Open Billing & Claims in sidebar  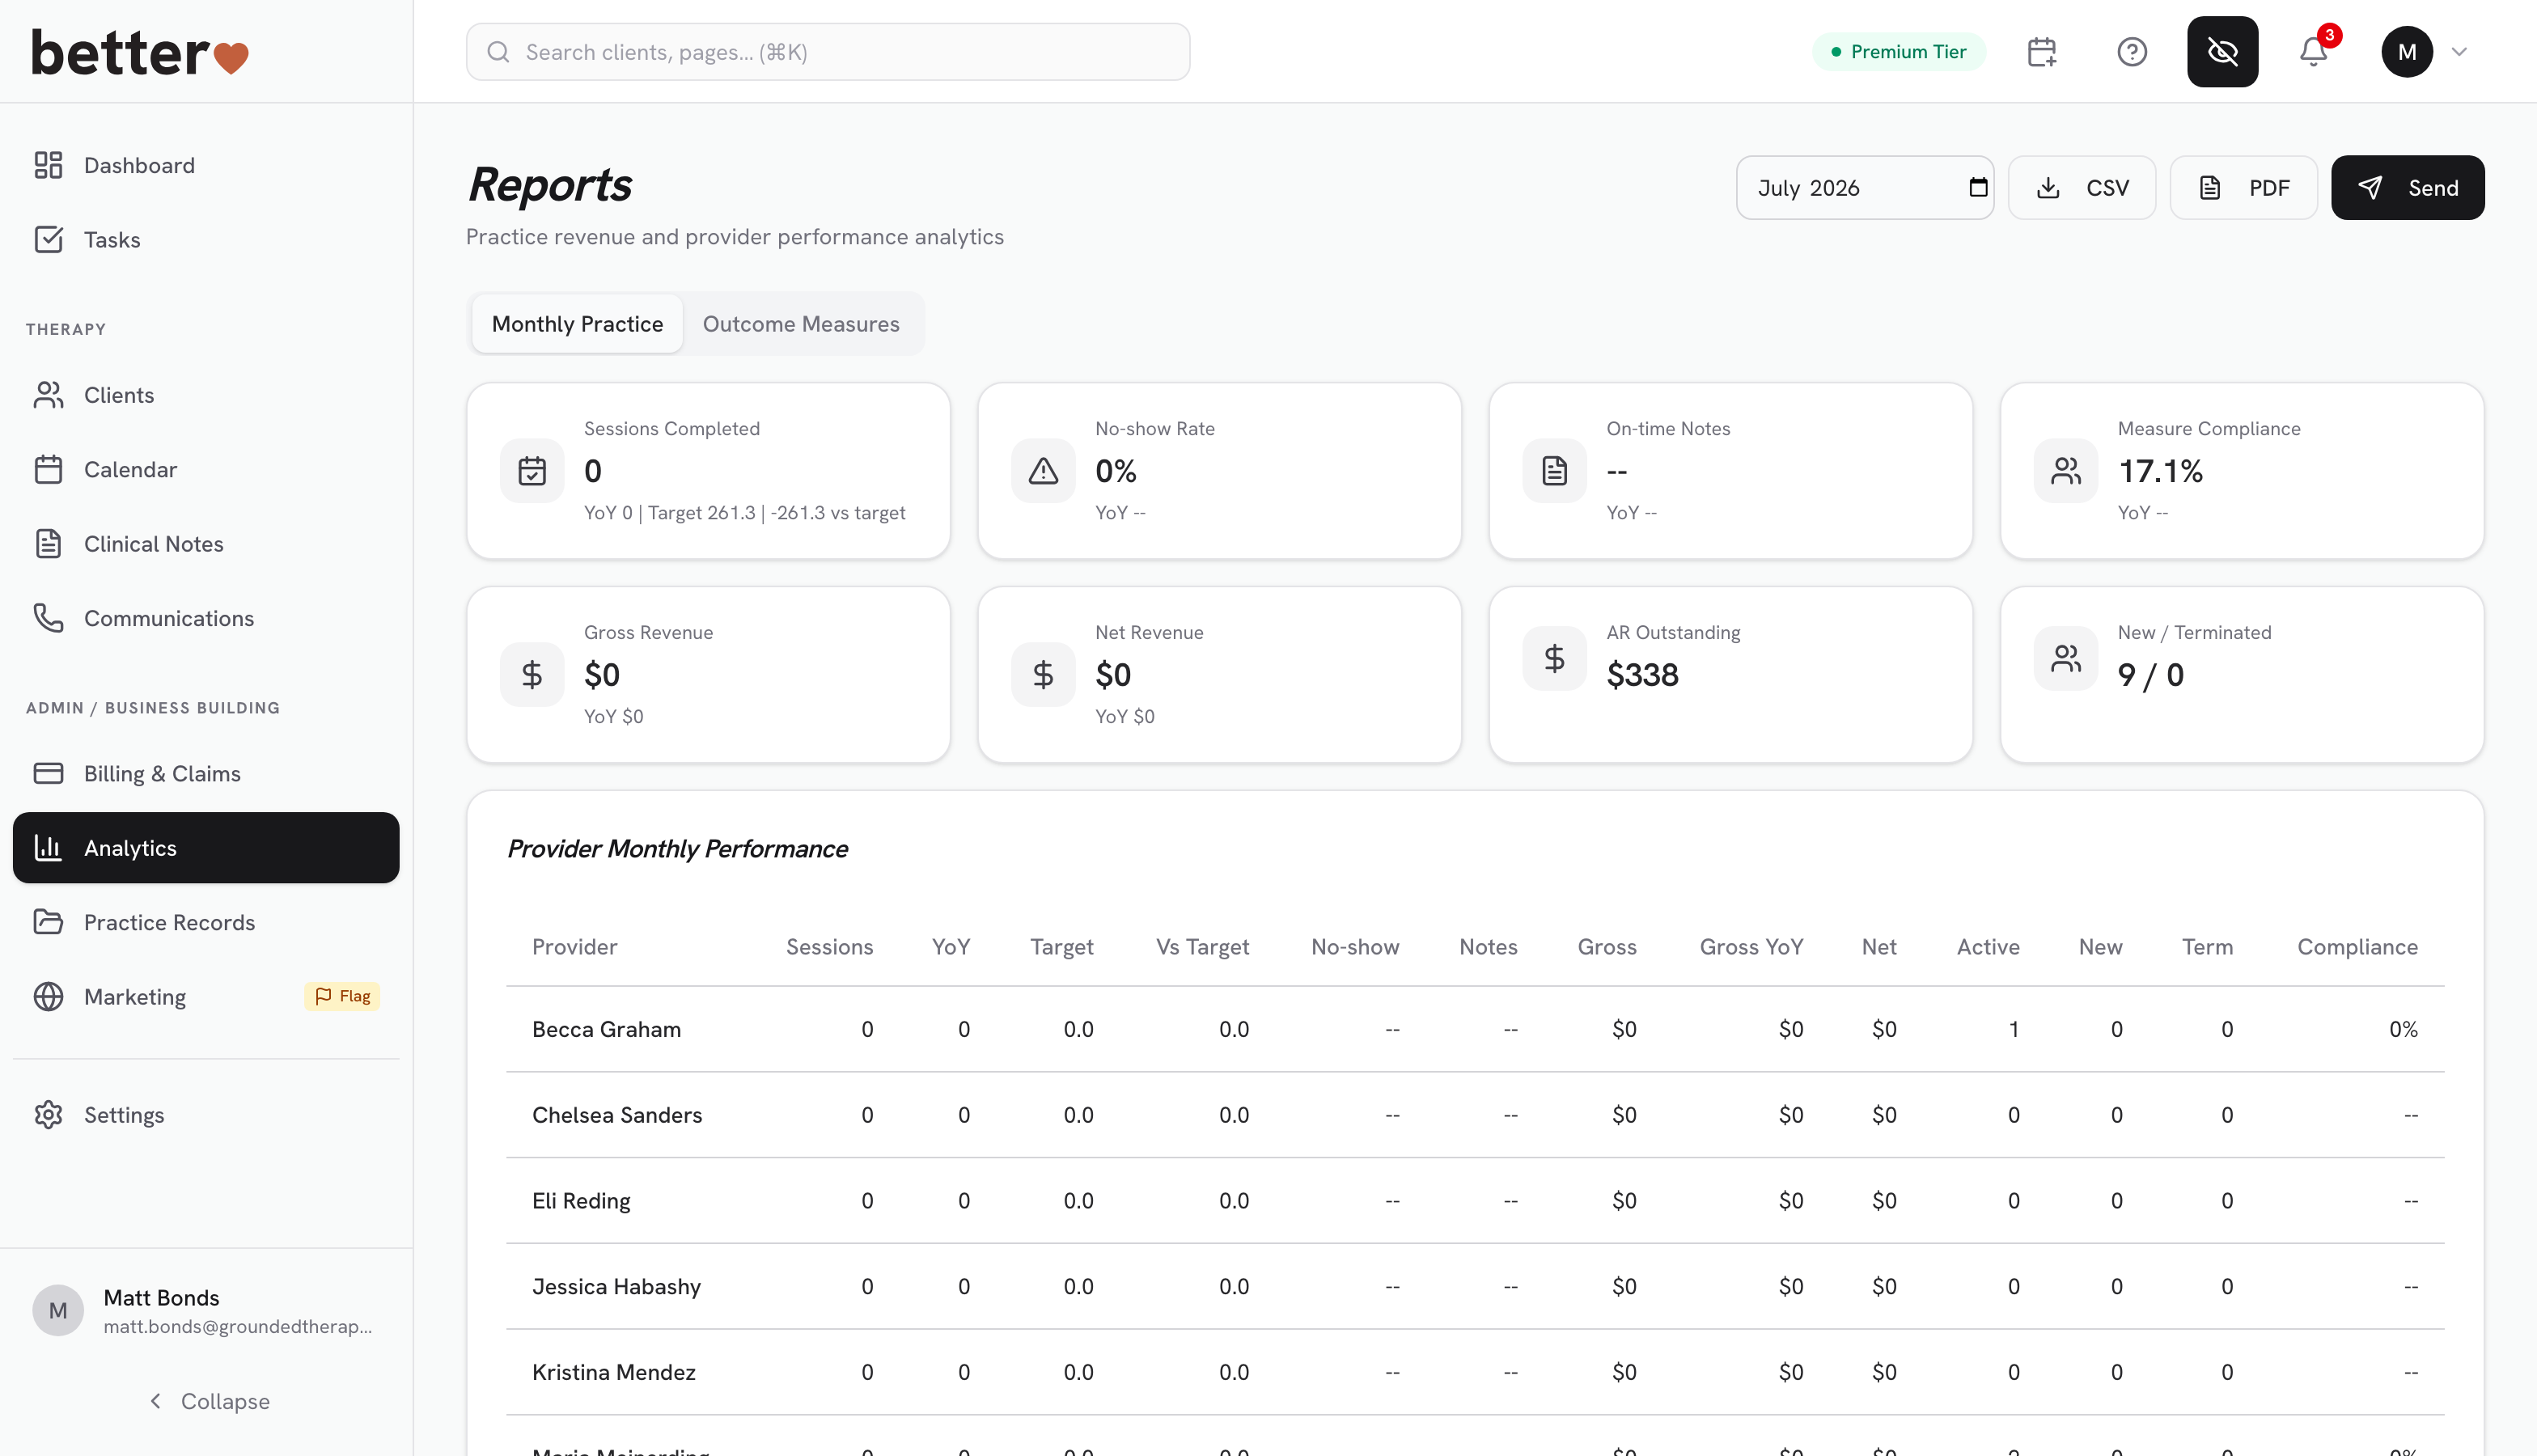point(206,774)
